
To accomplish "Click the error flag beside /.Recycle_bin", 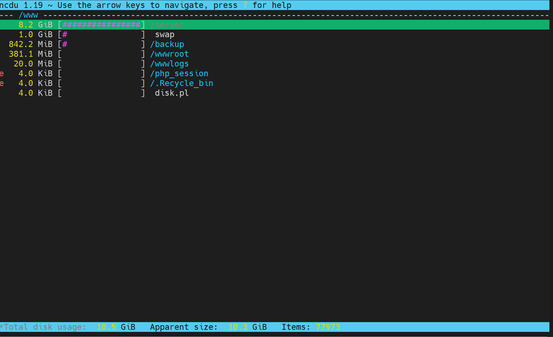I will pyautogui.click(x=2, y=83).
